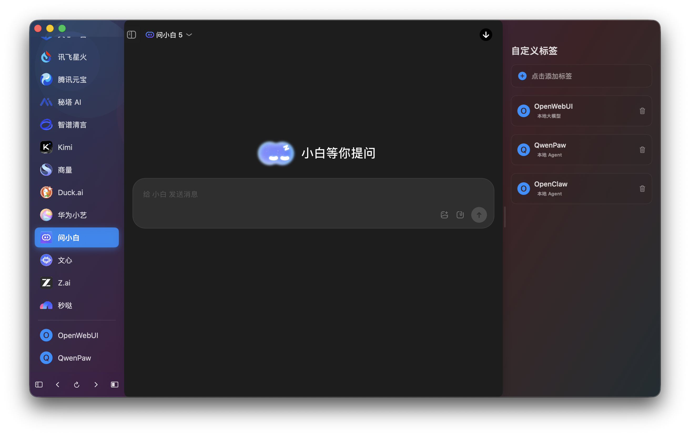Open 秒哒 in the sidebar

point(77,305)
